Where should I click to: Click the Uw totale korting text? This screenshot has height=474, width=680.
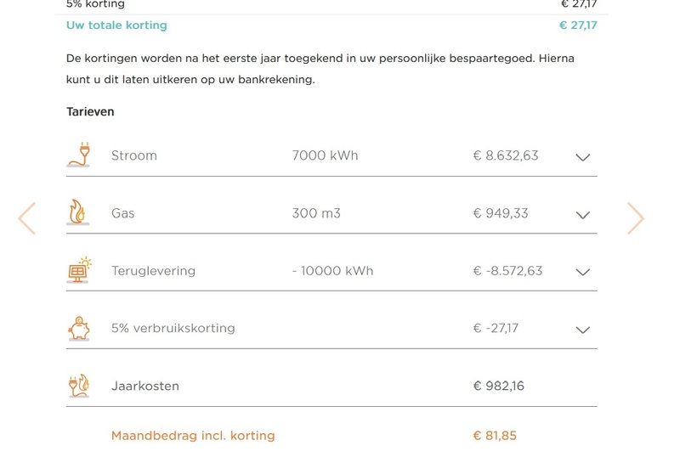116,25
